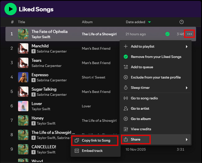Click the radio waves icon beside Go to song radio
Viewport: 202px width, 163px height.
126,98
